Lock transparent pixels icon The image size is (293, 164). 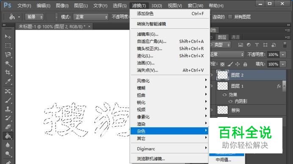pos(222,64)
